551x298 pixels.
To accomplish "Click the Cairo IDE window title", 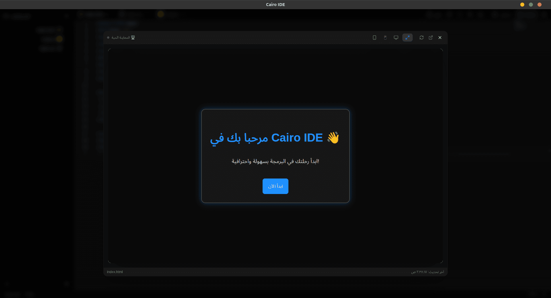I will coord(275,5).
